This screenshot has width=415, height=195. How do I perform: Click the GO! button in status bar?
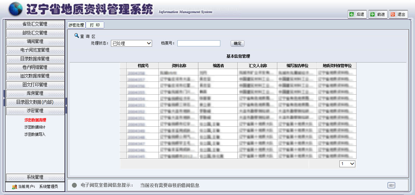391,185
